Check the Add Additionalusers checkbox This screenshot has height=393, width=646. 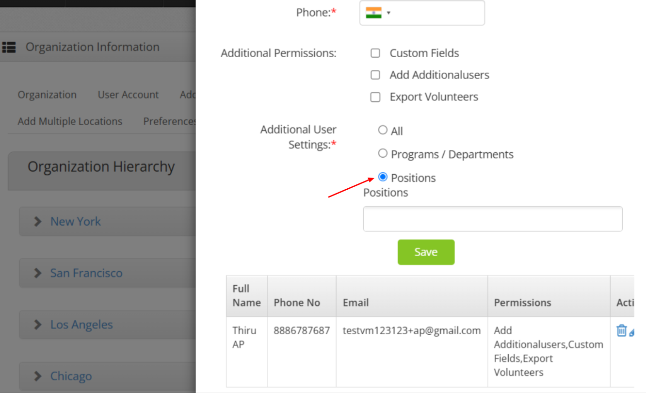click(x=375, y=75)
